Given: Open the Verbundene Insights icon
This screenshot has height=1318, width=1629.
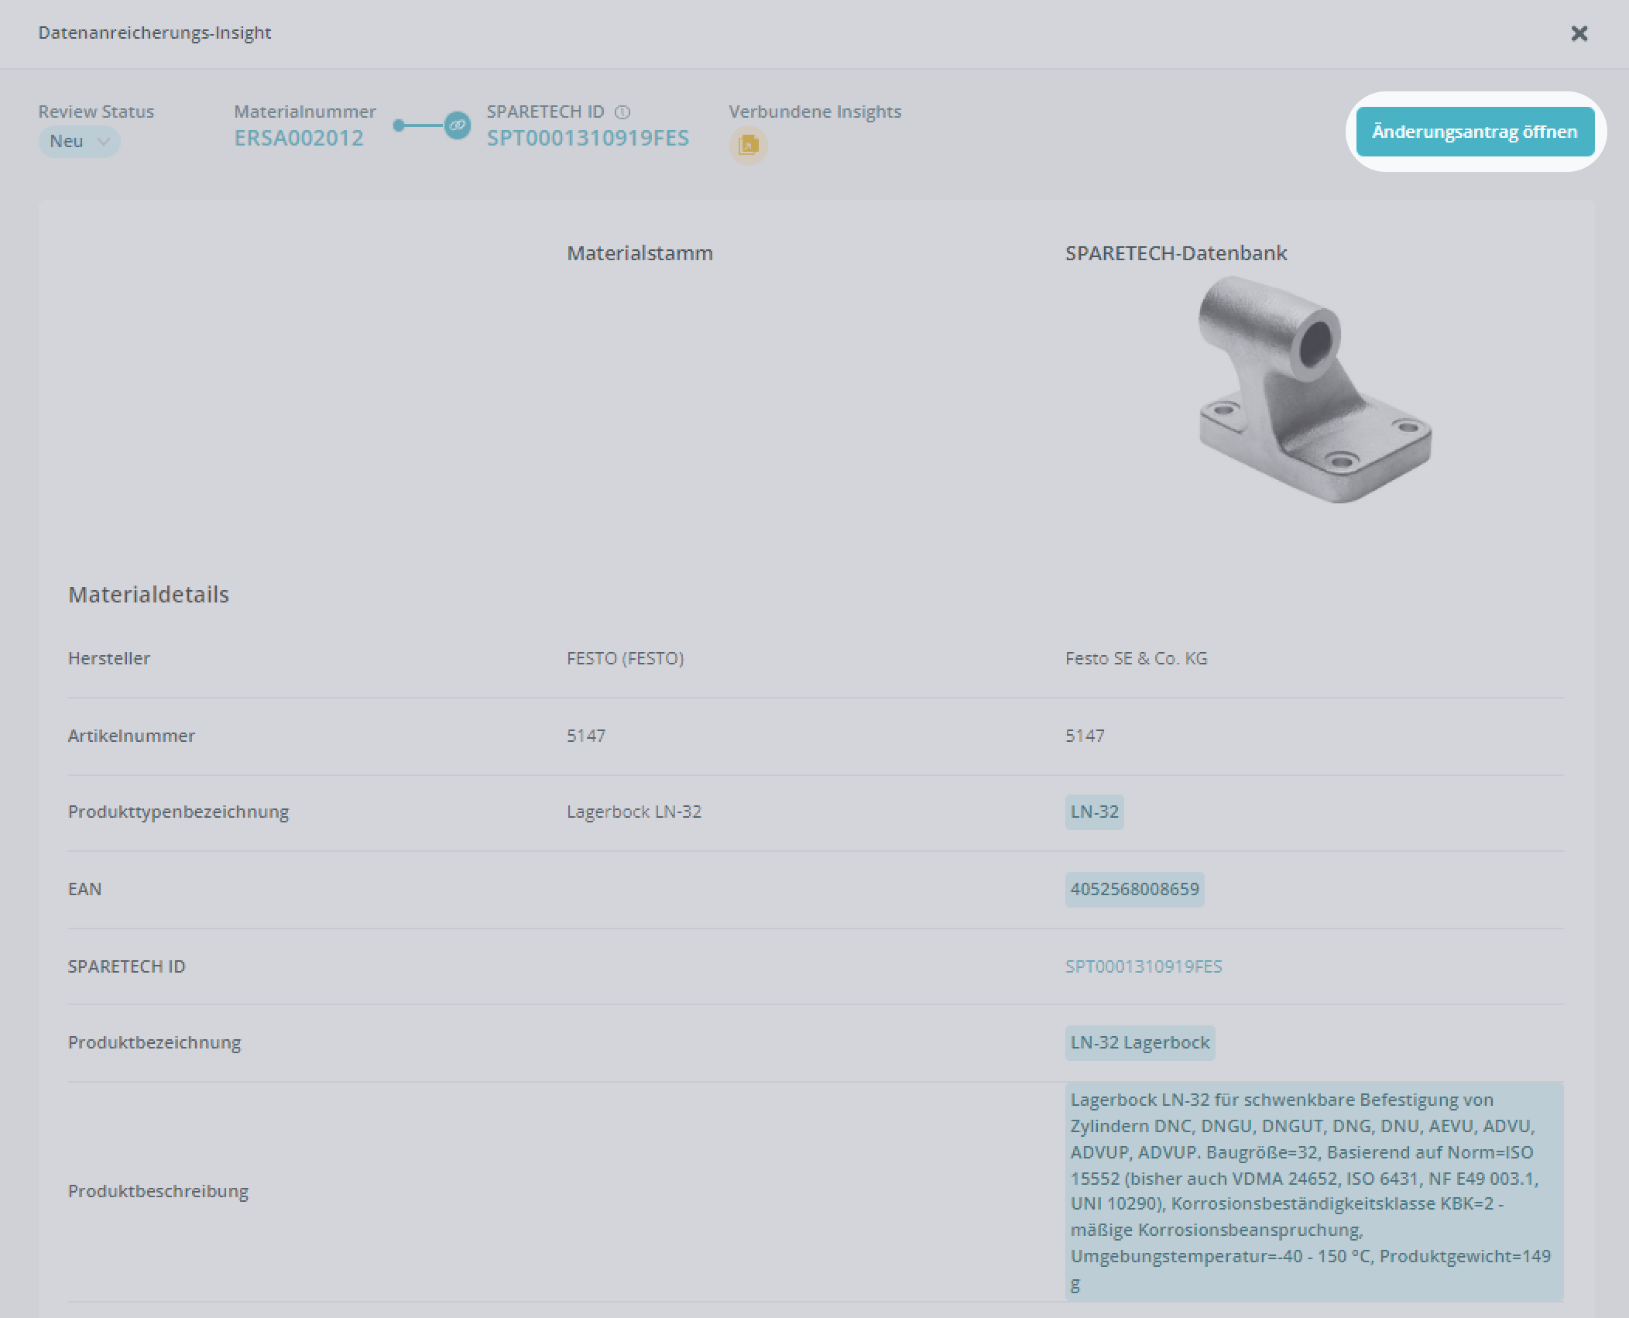Looking at the screenshot, I should (748, 145).
